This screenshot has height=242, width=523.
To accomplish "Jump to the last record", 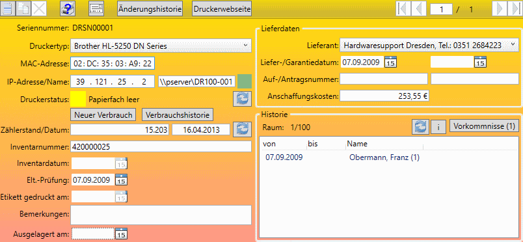I will pos(515,8).
